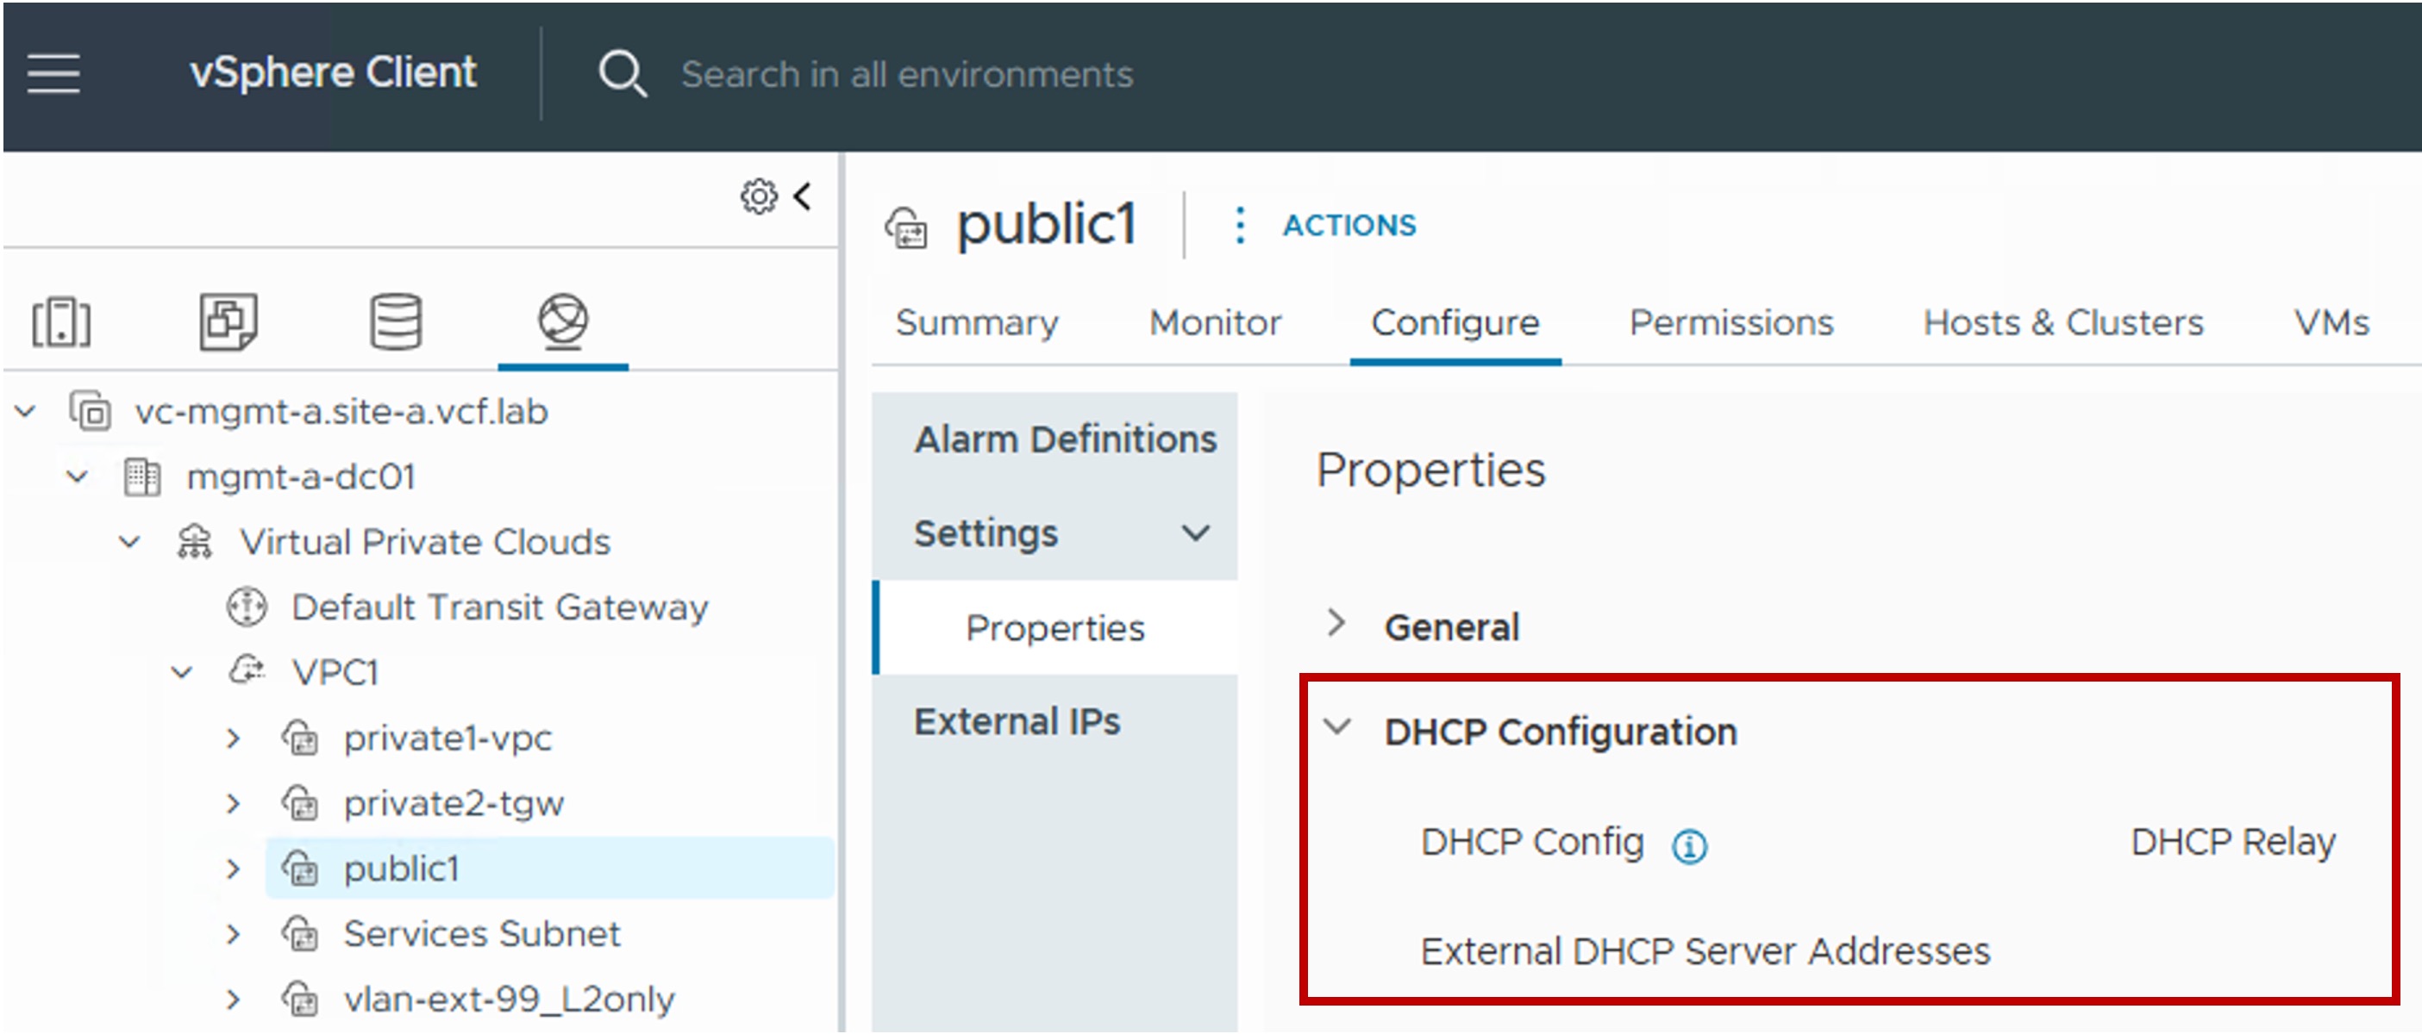Image resolution: width=2422 pixels, height=1034 pixels.
Task: Switch to VMs and Templates inventory view
Action: point(228,321)
